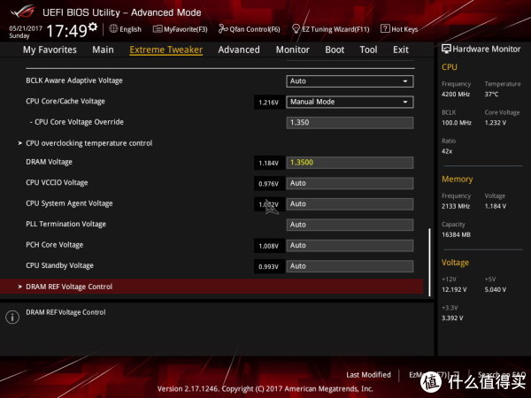The width and height of the screenshot is (531, 398).
Task: Click DRAM Voltage field showing 1.3500
Action: (x=350, y=163)
